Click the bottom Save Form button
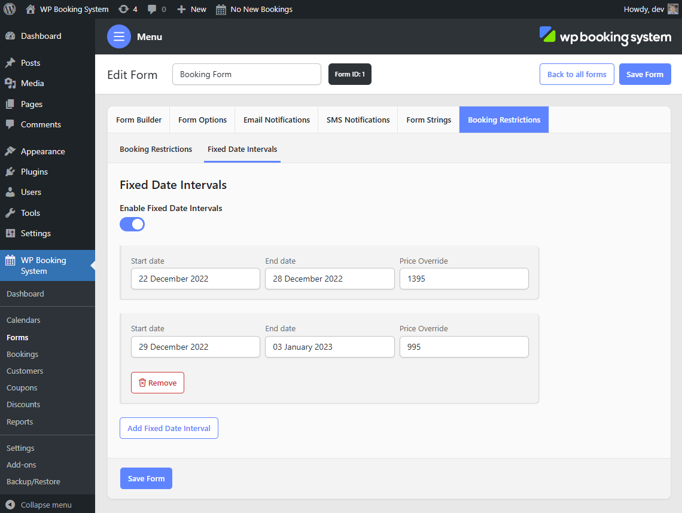Image resolution: width=682 pixels, height=513 pixels. coord(146,478)
